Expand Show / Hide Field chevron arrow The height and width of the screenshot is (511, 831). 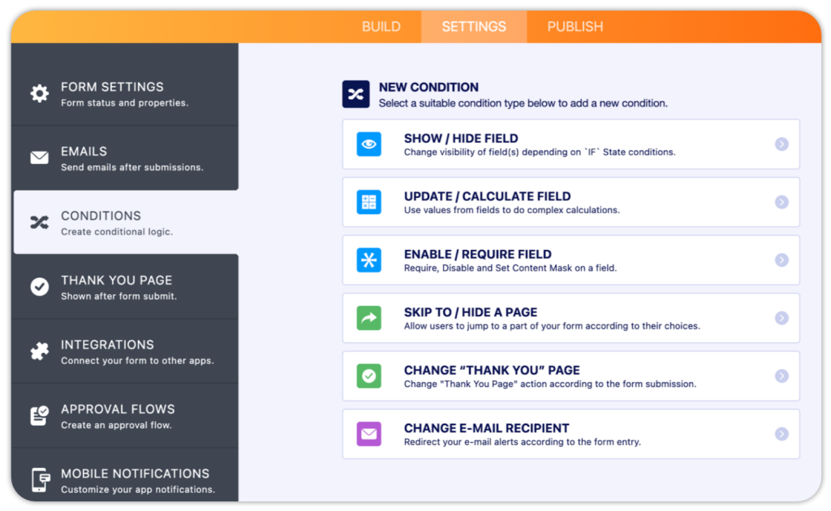(781, 144)
